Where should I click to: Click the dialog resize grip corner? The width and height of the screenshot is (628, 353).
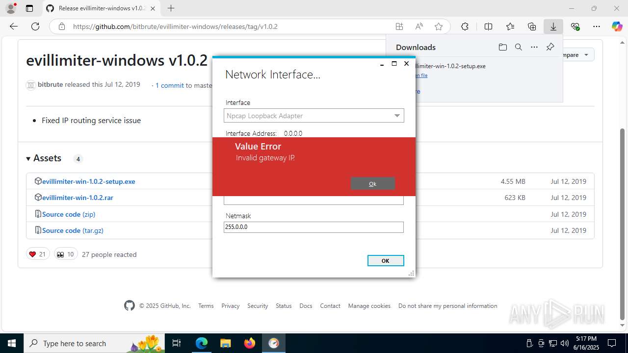(412, 274)
